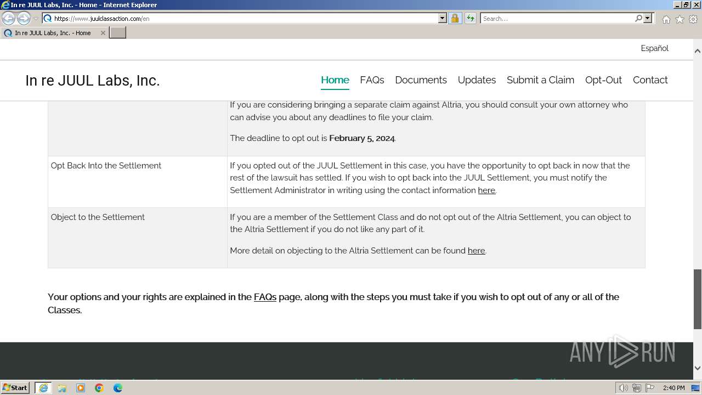Click the Home icon in browser toolbar
The height and width of the screenshot is (395, 702).
[x=666, y=19]
